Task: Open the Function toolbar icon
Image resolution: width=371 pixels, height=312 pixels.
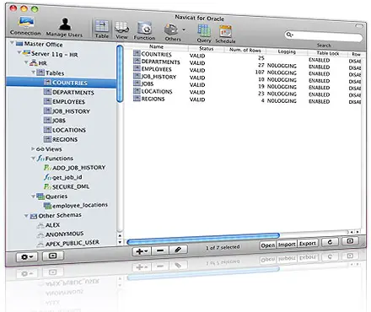Action: 144,31
